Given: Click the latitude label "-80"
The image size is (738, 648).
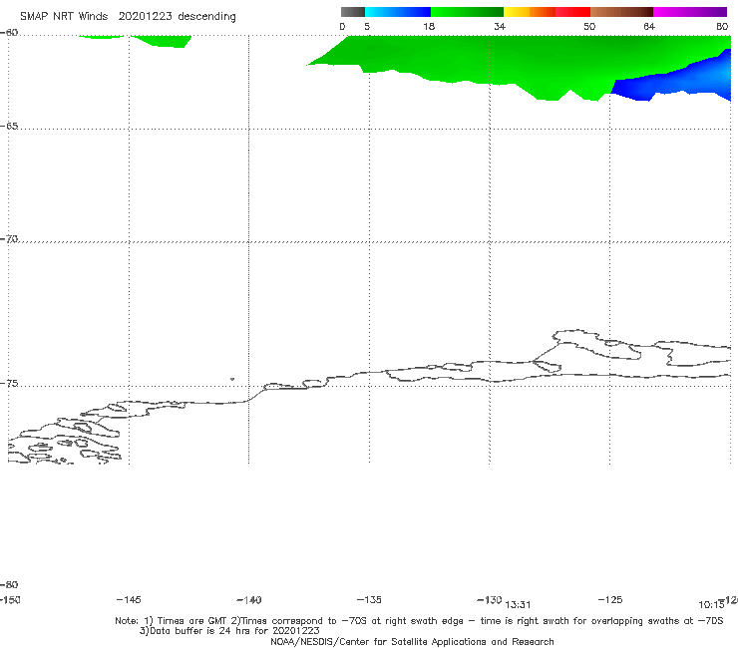Looking at the screenshot, I should (x=9, y=584).
